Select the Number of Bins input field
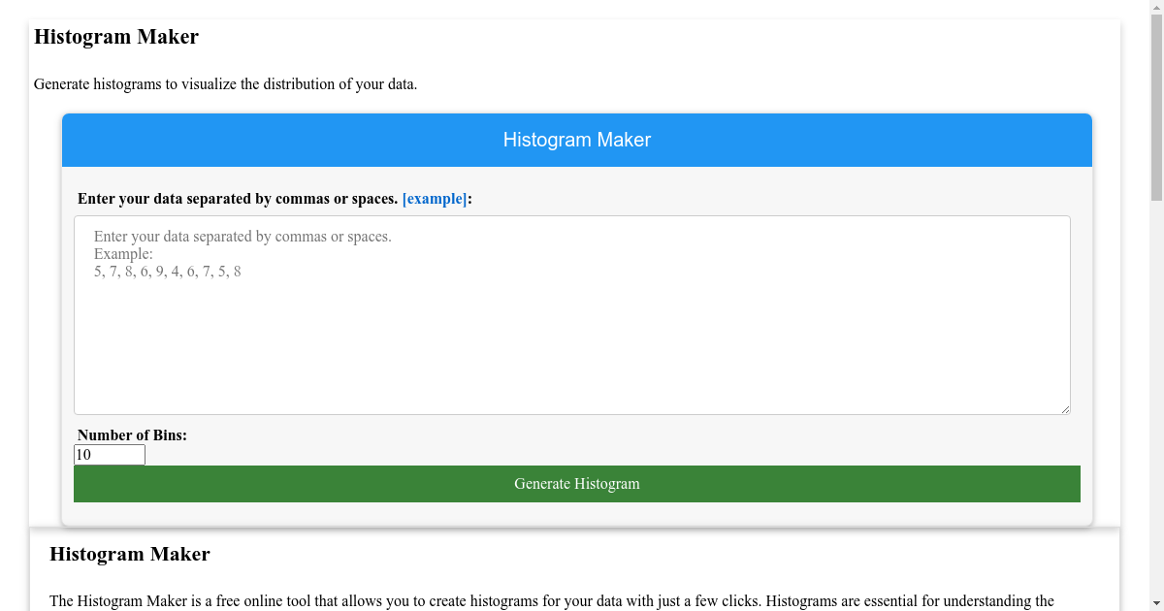The width and height of the screenshot is (1164, 611). (x=109, y=454)
